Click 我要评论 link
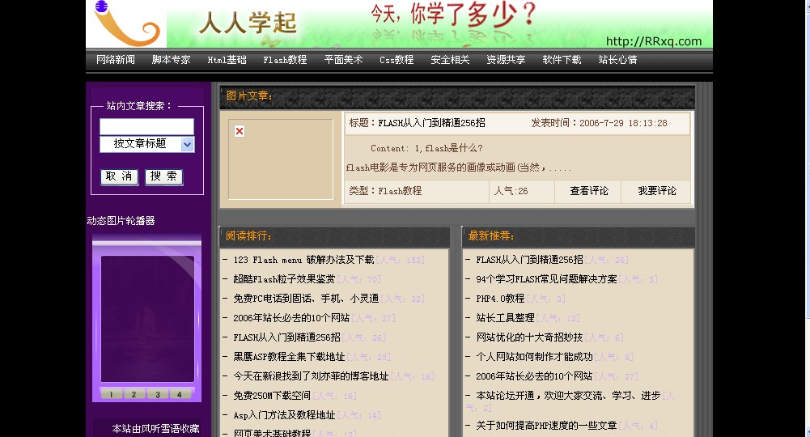Screen dimensions: 810x437 click(657, 191)
